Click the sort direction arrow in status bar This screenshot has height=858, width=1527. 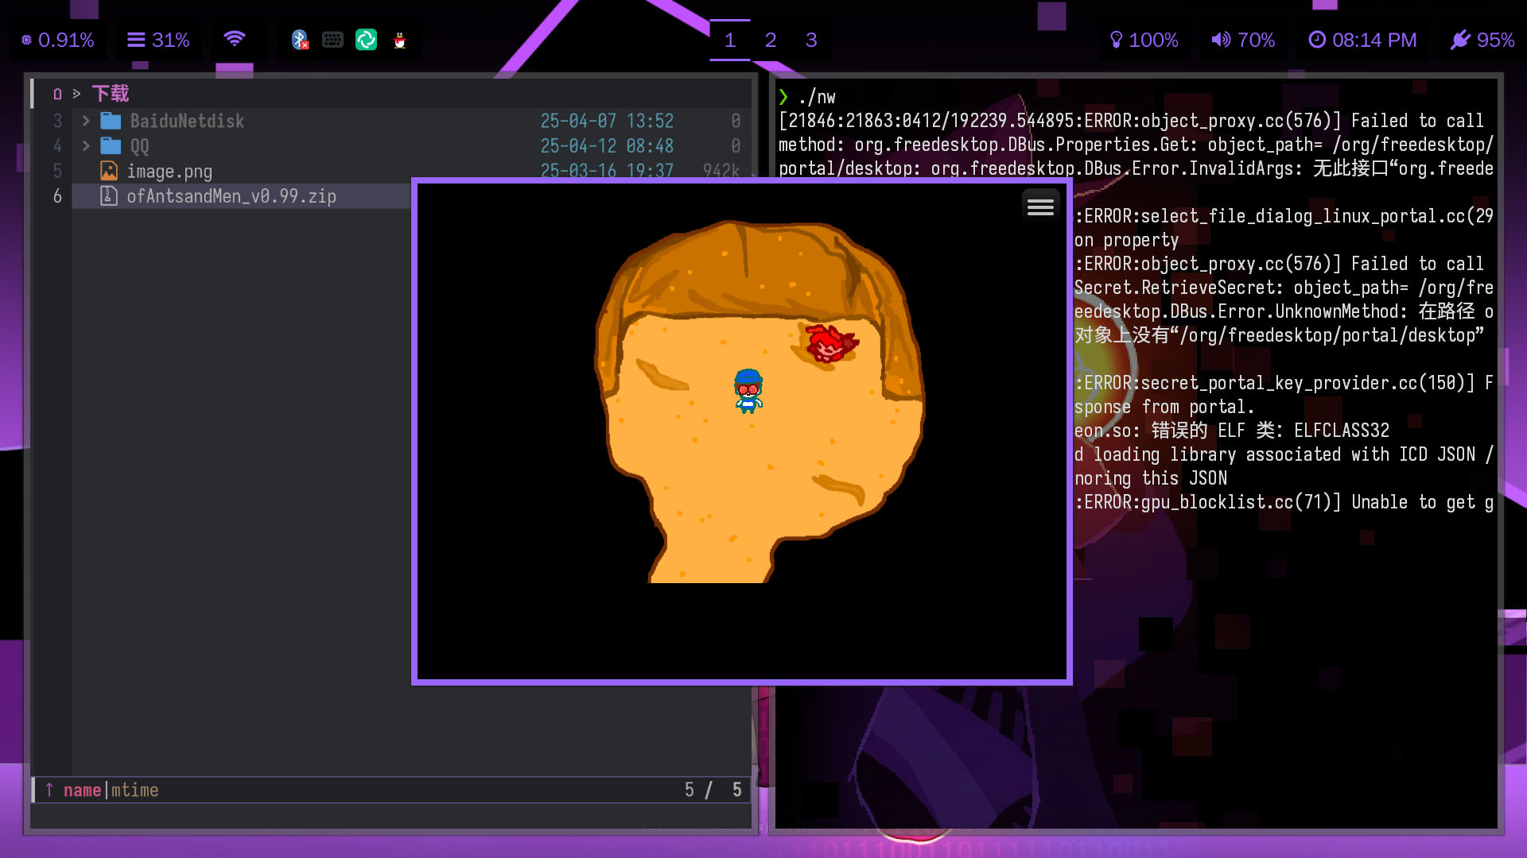click(49, 790)
